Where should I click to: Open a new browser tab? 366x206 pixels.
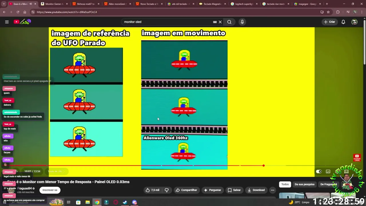(x=327, y=4)
